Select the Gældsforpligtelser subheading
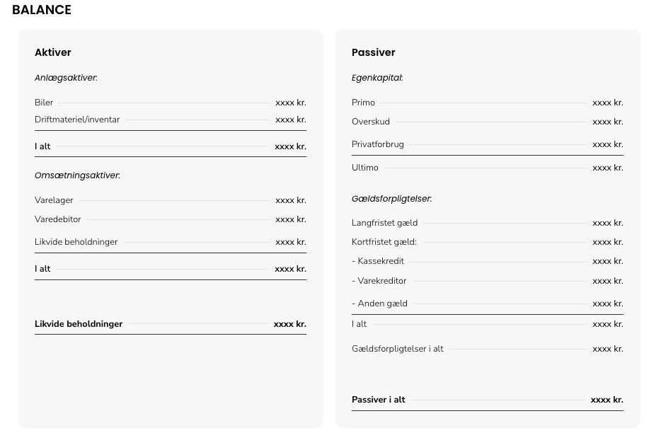 [391, 198]
